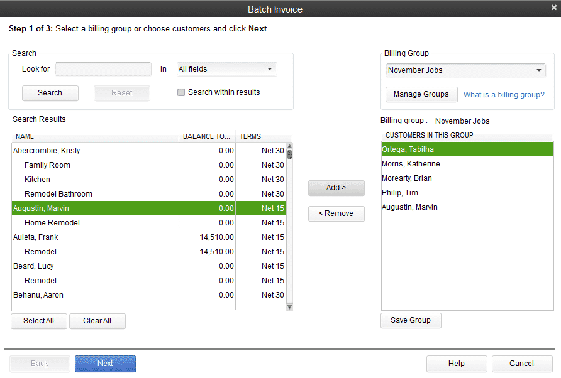Select the Family Room job row
Screen dimensions: 561x378
tap(149, 165)
